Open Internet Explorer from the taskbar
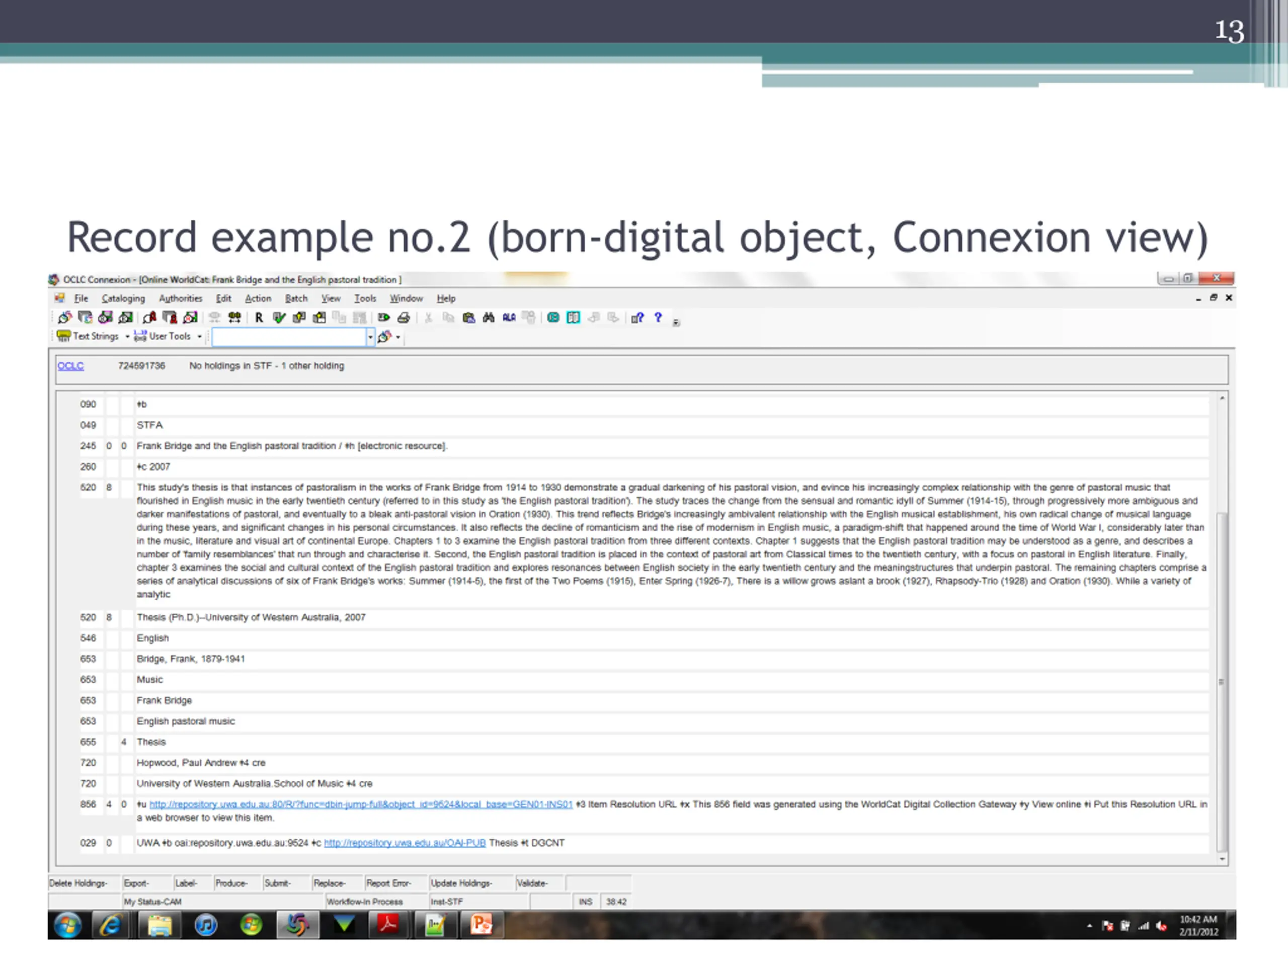This screenshot has width=1288, height=966. 111,925
